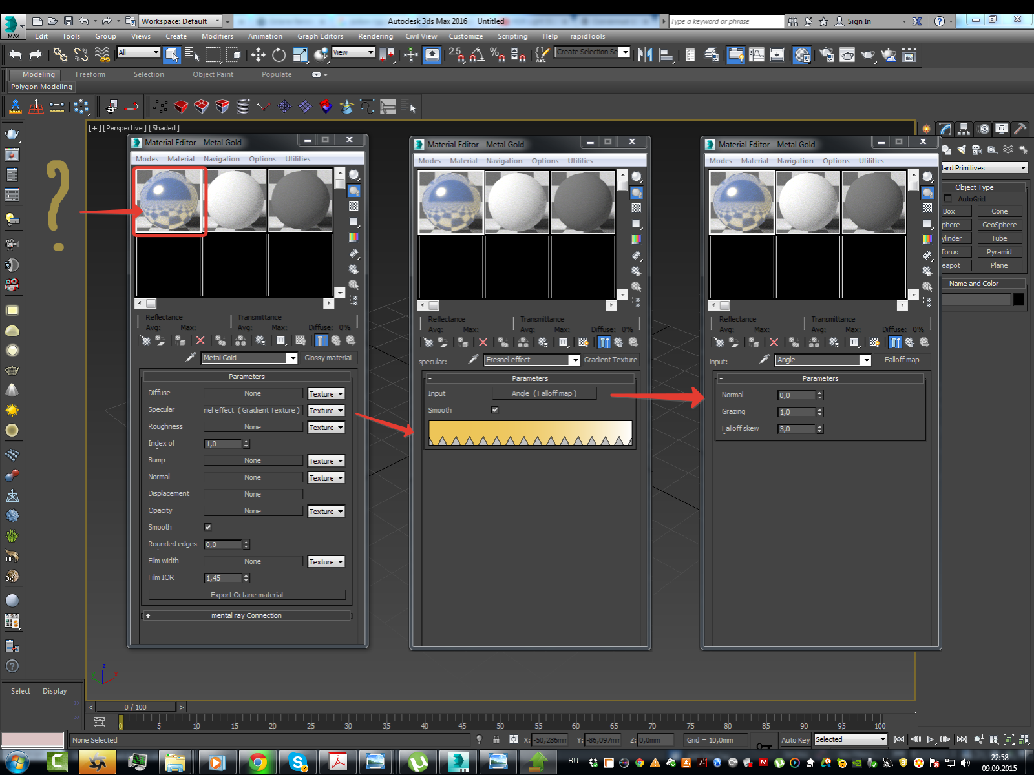Open the Rendered Frame Window

tap(847, 55)
